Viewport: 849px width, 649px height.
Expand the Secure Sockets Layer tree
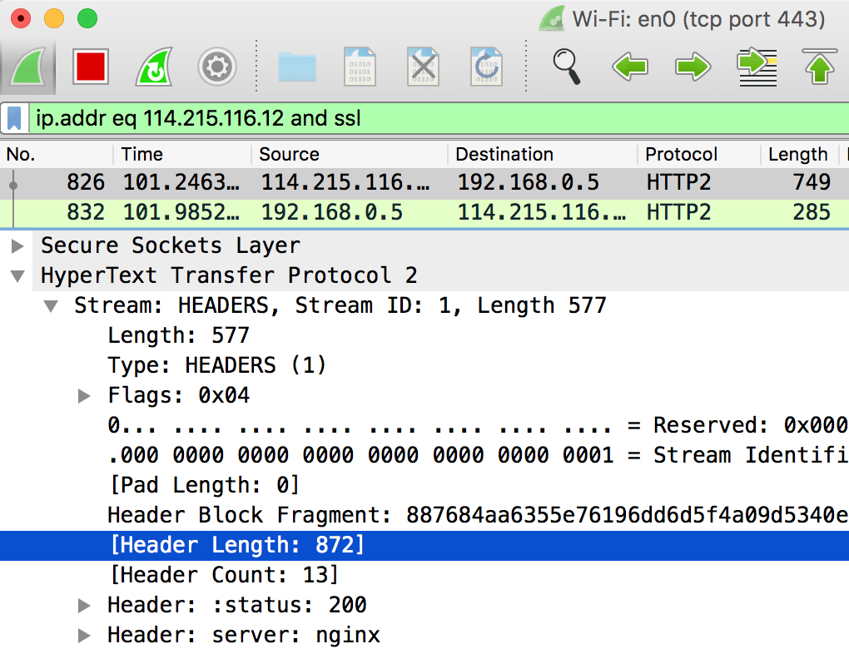point(17,245)
